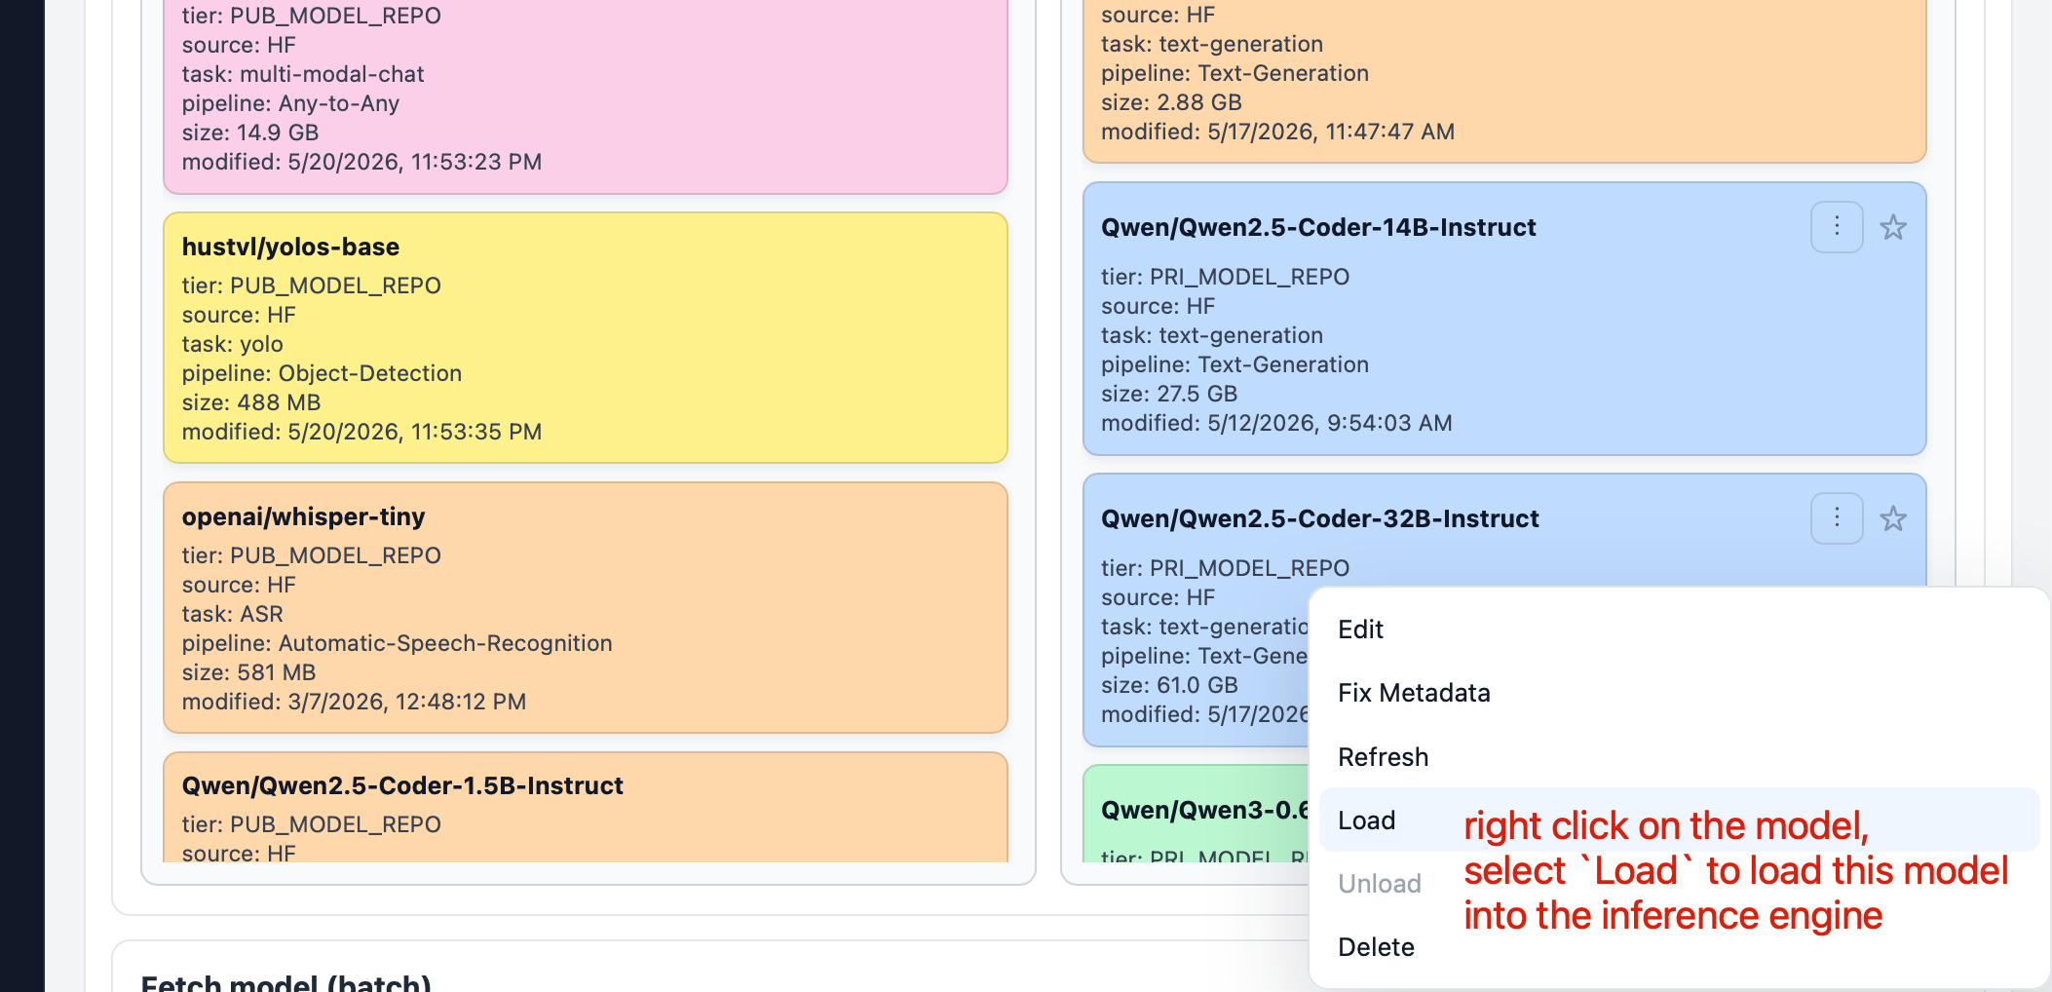This screenshot has width=2052, height=992.
Task: Click the Qwen/Qwen2.5-Coder-32B-Instruct title
Action: coord(1319,519)
